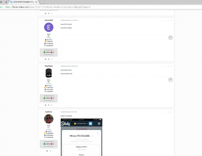Screen dimensions: 202x156
Task: Click mefistic's round avatar picture
Action: pyautogui.click(x=49, y=119)
